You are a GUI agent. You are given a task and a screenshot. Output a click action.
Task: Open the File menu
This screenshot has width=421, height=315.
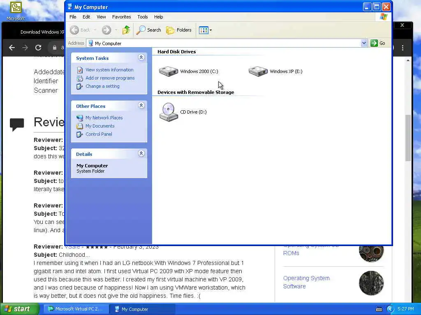[73, 17]
